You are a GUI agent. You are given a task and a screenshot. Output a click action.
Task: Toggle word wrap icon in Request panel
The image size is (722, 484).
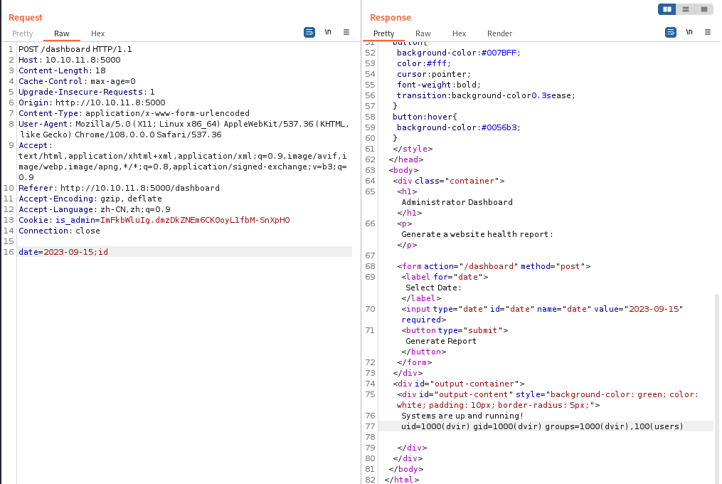pos(309,32)
